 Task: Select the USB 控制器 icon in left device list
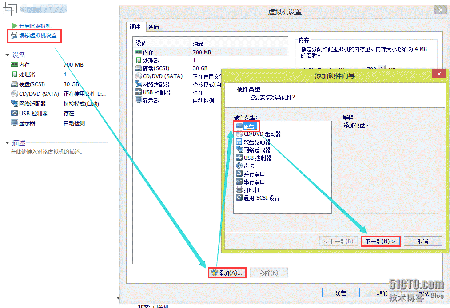[x=14, y=113]
